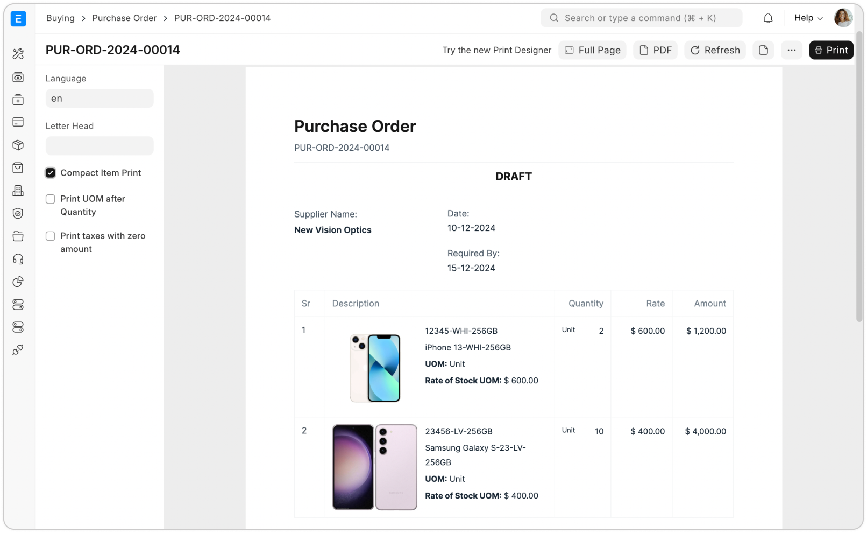Screen dimensions: 867x533
Task: Click the blank page icon button
Action: pos(763,50)
